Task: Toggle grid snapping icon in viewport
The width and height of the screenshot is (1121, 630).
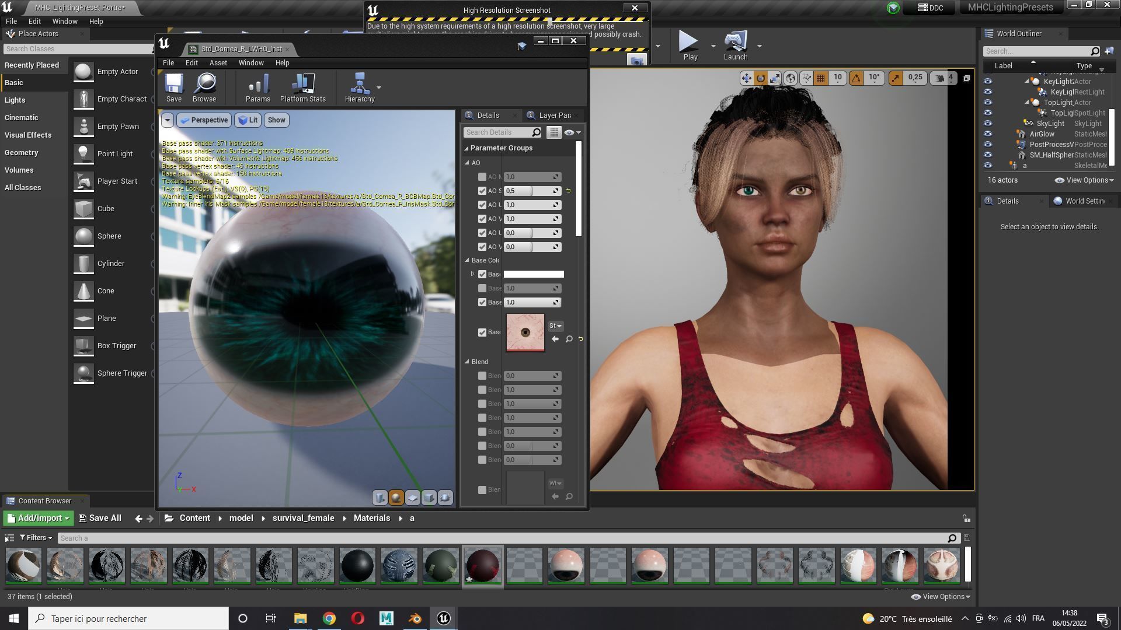Action: point(820,78)
